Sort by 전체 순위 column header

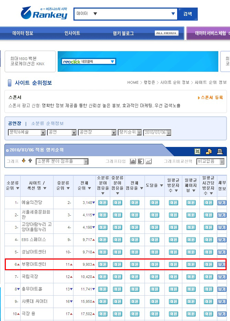[84, 185]
